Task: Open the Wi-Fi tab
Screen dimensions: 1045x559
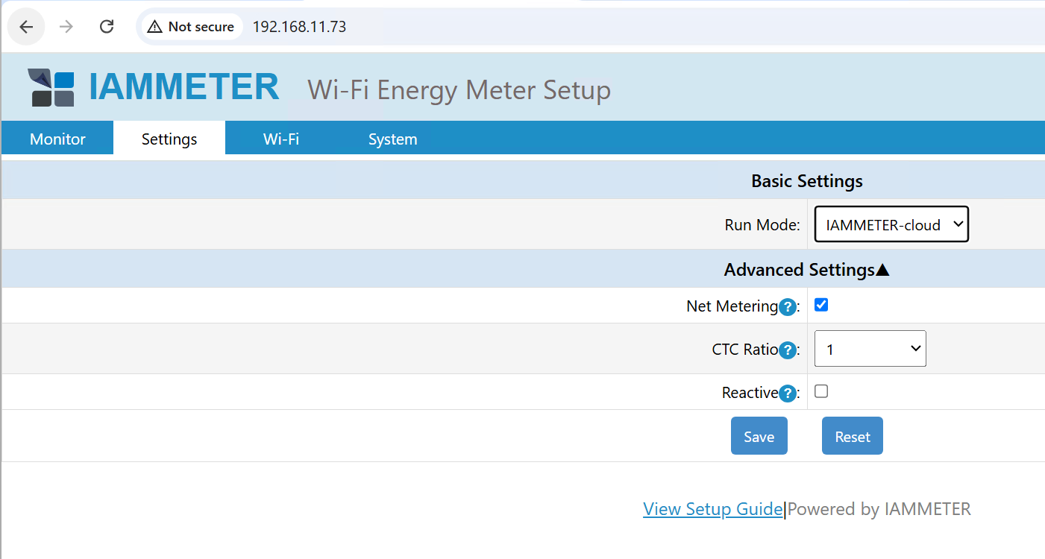Action: point(281,139)
